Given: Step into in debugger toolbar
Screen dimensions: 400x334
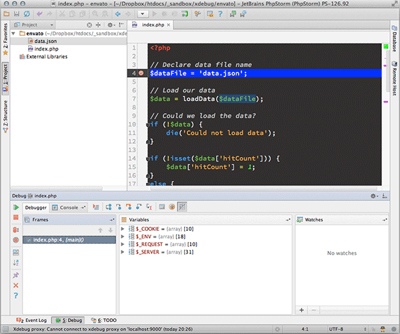Looking at the screenshot, I should (119, 207).
